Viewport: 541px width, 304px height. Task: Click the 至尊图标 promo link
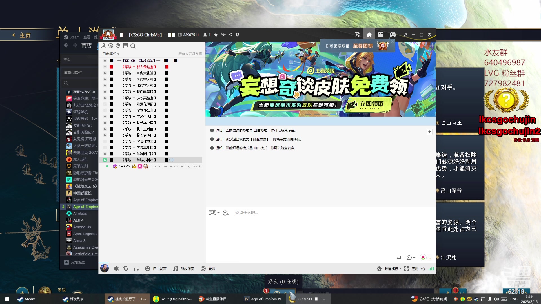pos(363,46)
